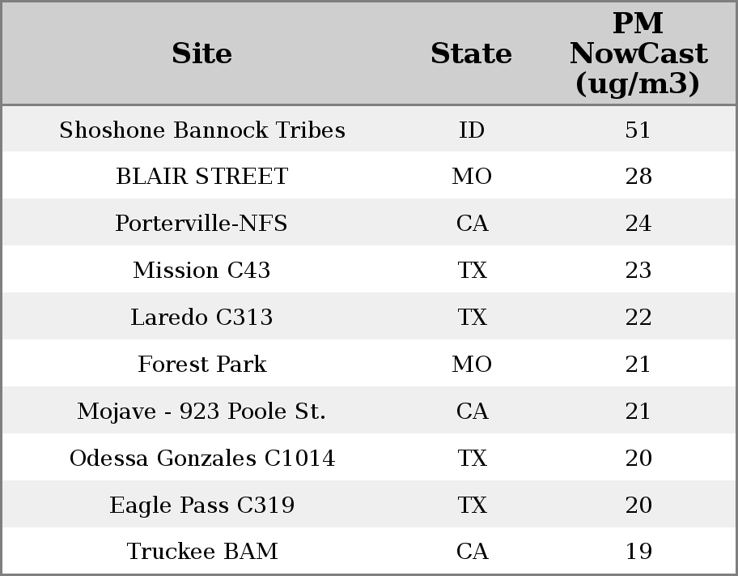Viewport: 738px width, 576px height.
Task: Select the BLAIR STREET site cell
Action: (201, 177)
